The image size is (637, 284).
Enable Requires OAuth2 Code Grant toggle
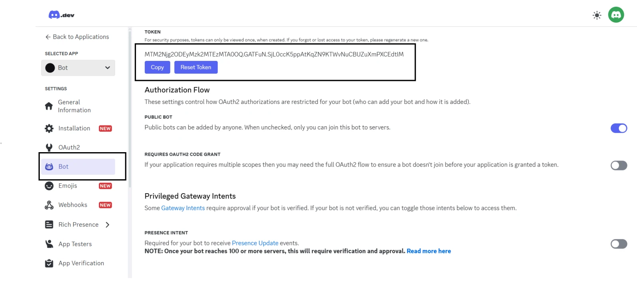619,165
